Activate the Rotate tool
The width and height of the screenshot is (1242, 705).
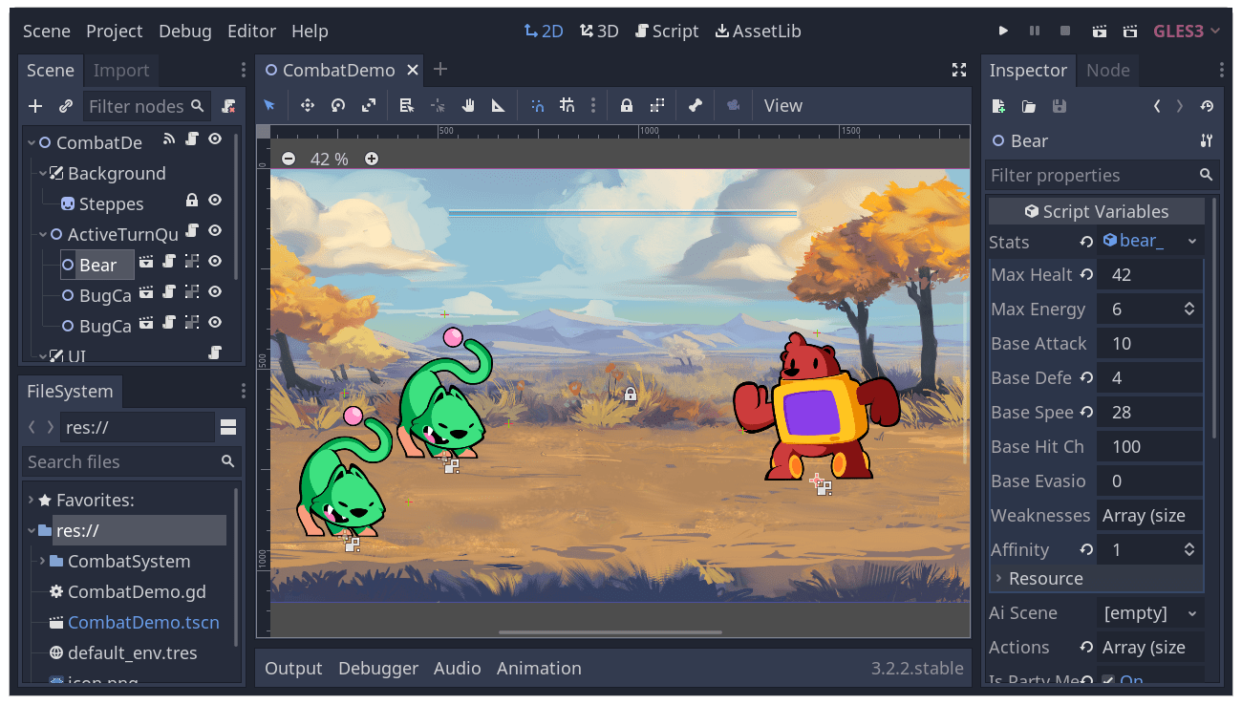point(337,105)
